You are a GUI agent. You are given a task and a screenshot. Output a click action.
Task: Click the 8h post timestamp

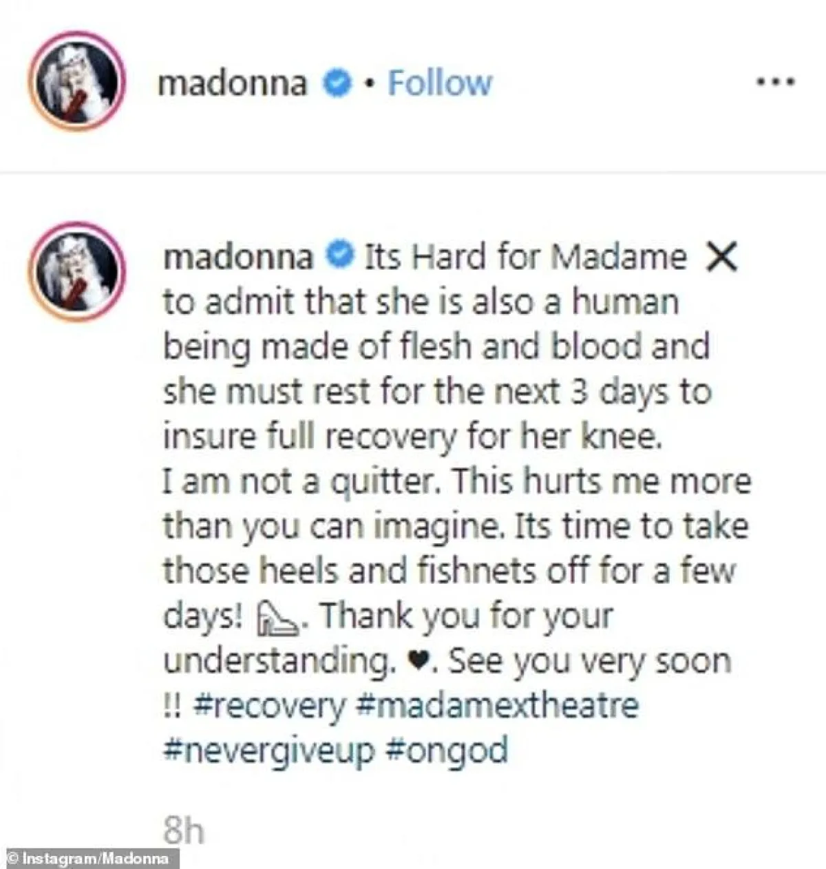pos(184,830)
